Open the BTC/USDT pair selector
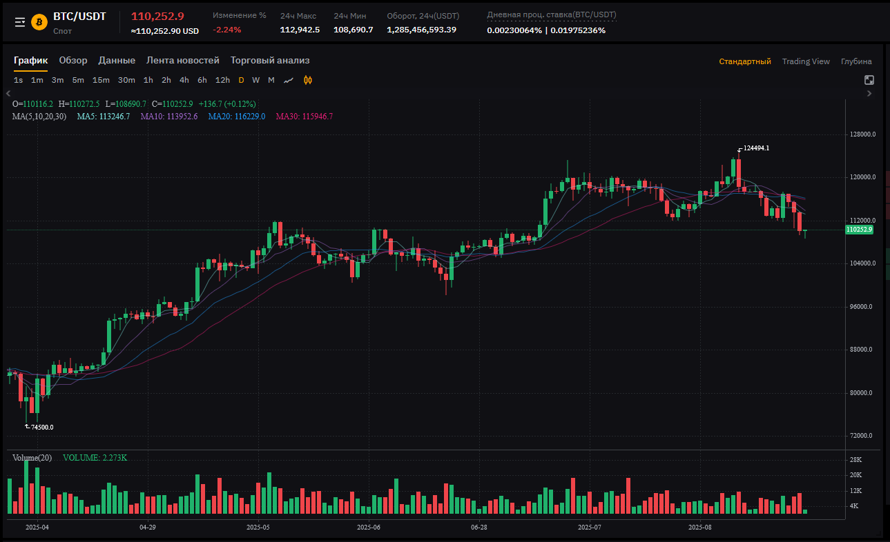This screenshot has width=890, height=542. tap(79, 17)
